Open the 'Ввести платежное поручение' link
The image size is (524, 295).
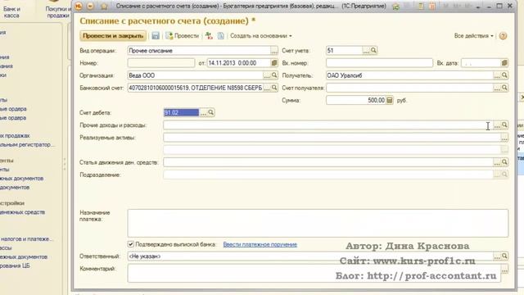260,244
